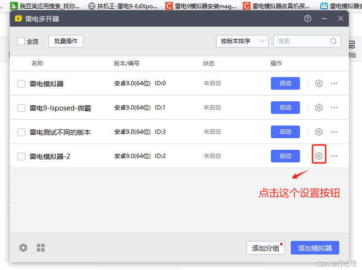362x270 pixels.
Task: Open more options for 雷电模拟器-2
Action: point(334,156)
